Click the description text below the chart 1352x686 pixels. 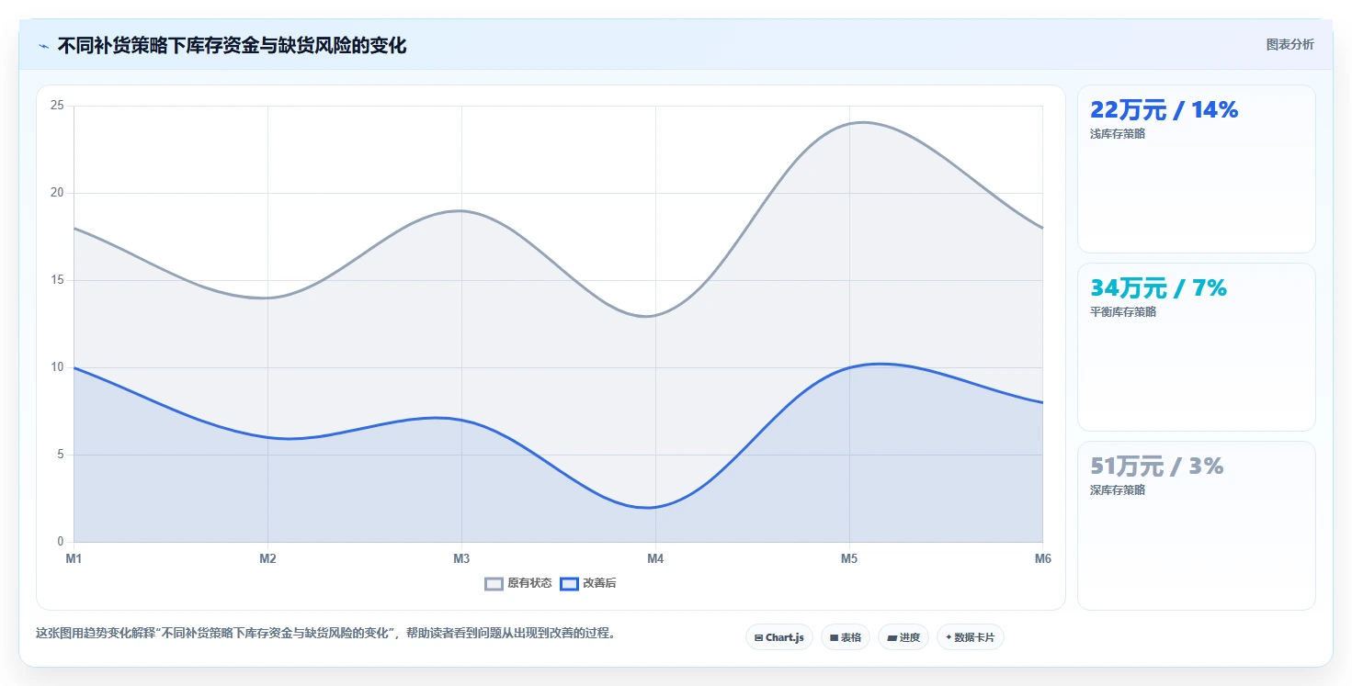click(x=325, y=633)
